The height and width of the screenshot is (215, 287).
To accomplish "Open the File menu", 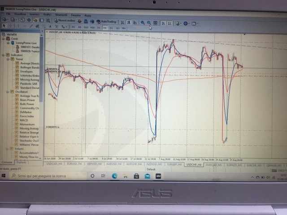I will pos(8,14).
